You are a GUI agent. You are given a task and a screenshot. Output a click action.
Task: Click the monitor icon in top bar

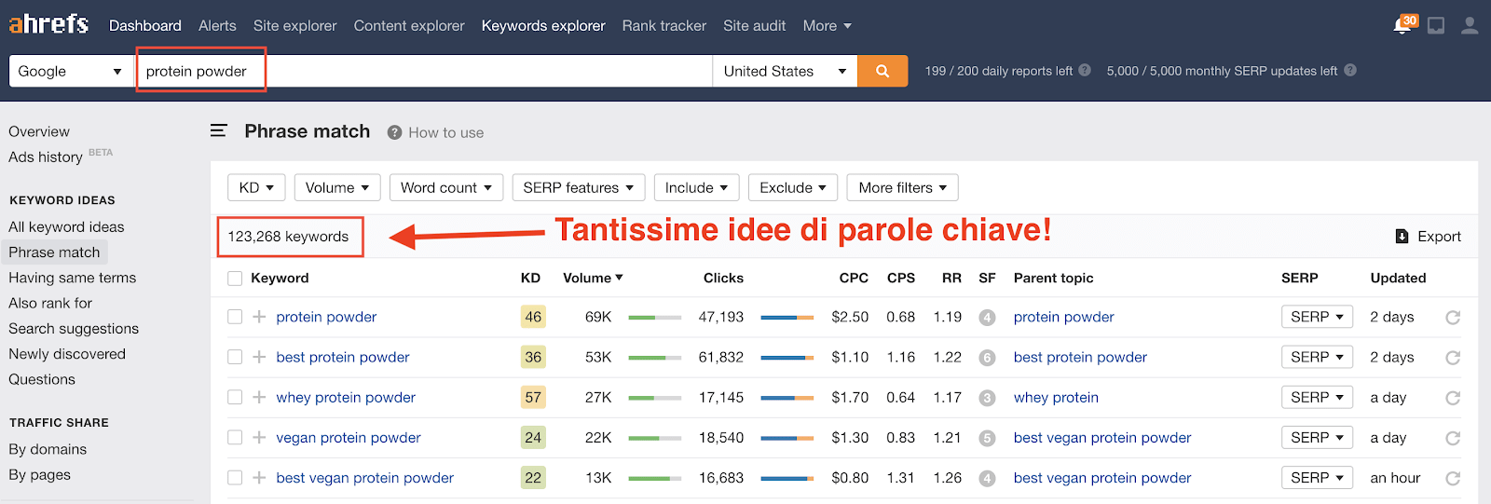1436,26
